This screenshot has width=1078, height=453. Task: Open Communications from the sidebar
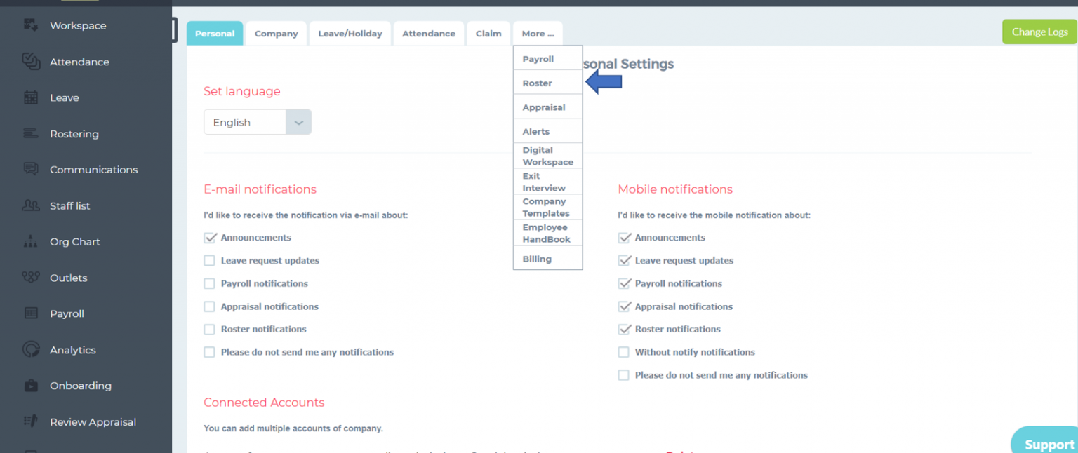29,169
